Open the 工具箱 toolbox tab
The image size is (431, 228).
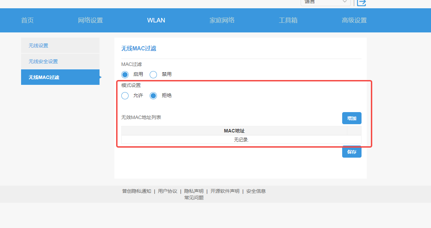[288, 20]
